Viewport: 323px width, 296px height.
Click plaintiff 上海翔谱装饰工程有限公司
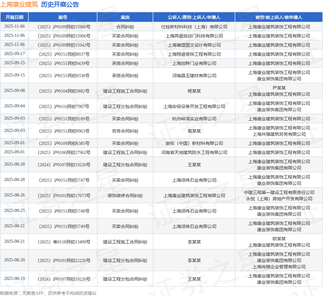point(194,54)
